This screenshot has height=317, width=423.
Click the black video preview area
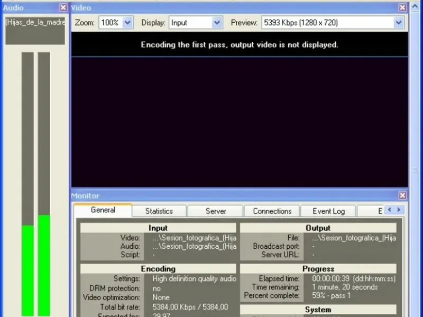coord(240,122)
